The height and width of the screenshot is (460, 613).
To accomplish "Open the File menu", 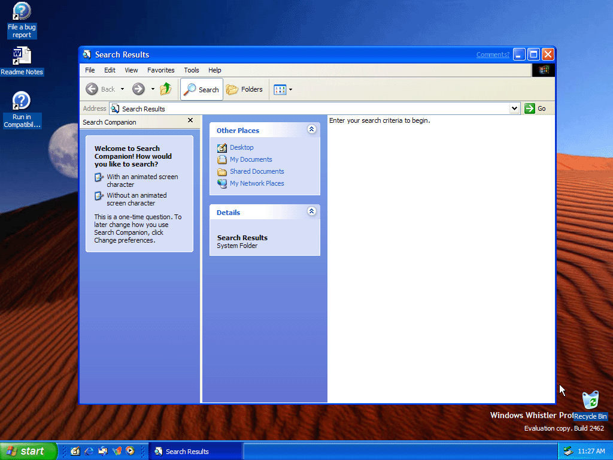I will coord(90,70).
